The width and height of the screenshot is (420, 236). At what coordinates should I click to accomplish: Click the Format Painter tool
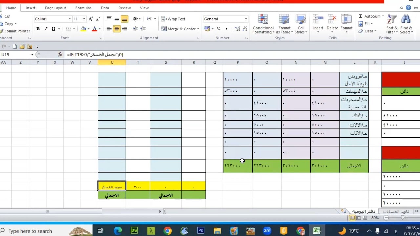[15, 31]
